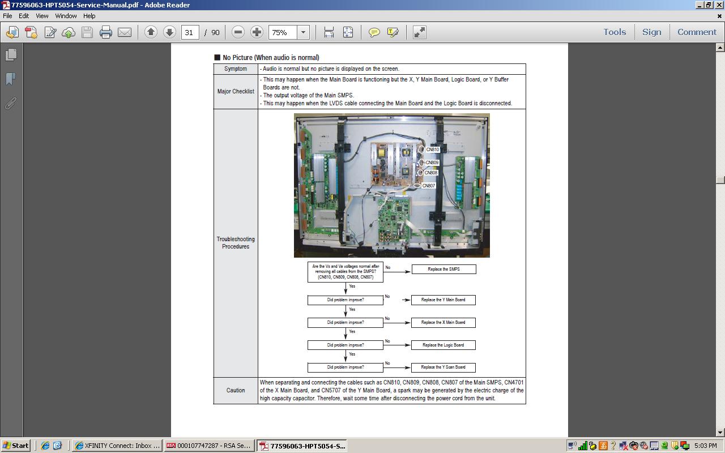
Task: Open the Comment pane
Action: [x=697, y=32]
